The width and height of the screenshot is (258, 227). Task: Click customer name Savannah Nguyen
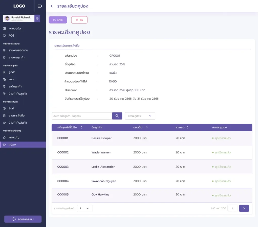click(x=104, y=181)
